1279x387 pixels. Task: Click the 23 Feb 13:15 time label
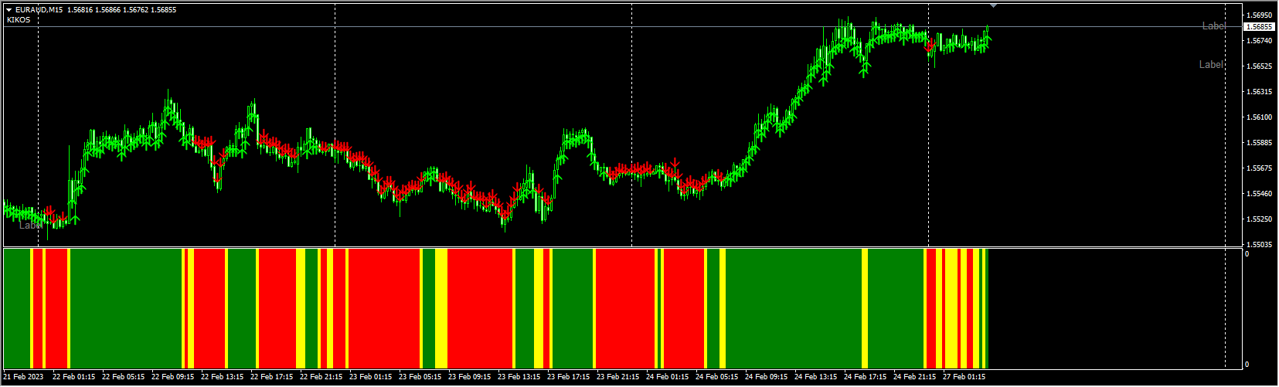[519, 378]
